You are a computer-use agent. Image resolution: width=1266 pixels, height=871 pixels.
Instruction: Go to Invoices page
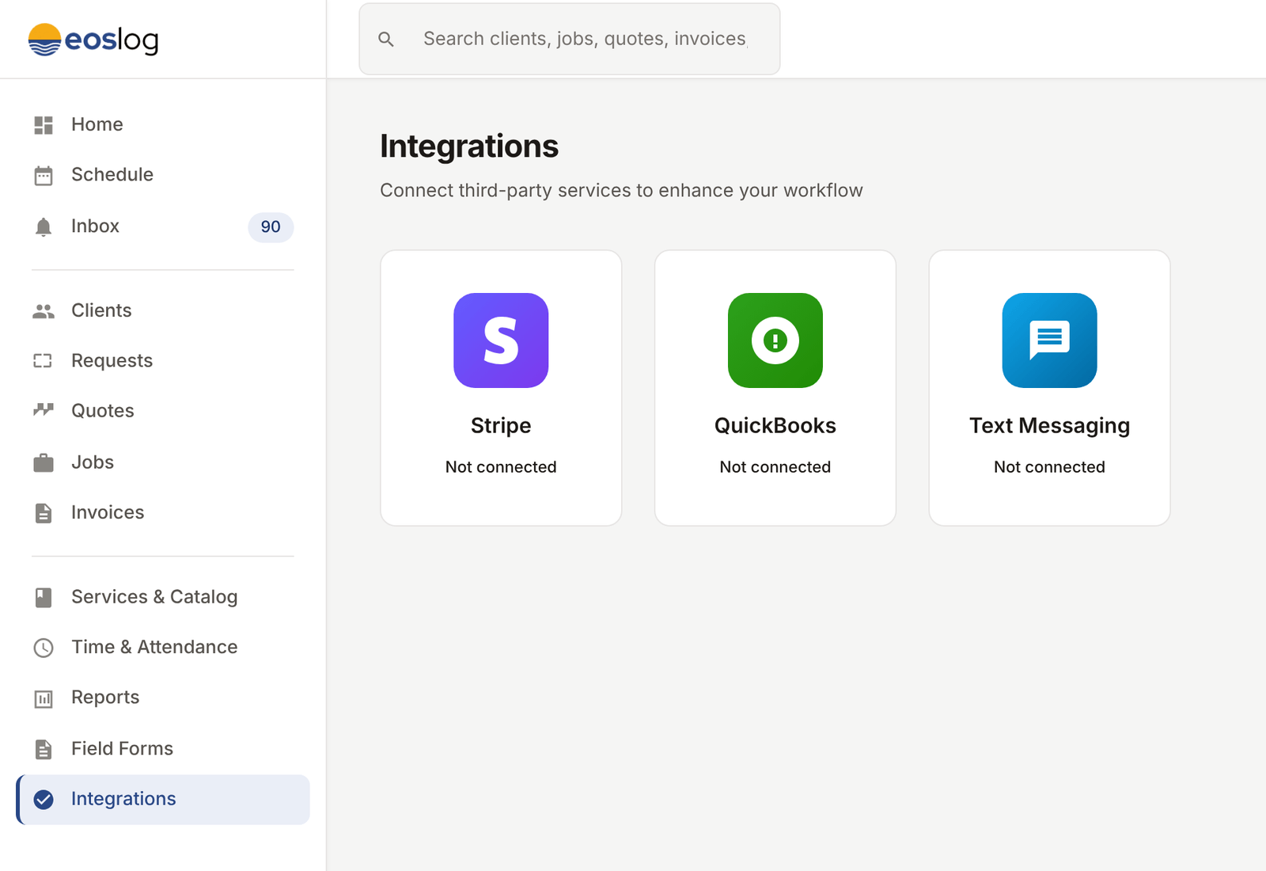163,512
